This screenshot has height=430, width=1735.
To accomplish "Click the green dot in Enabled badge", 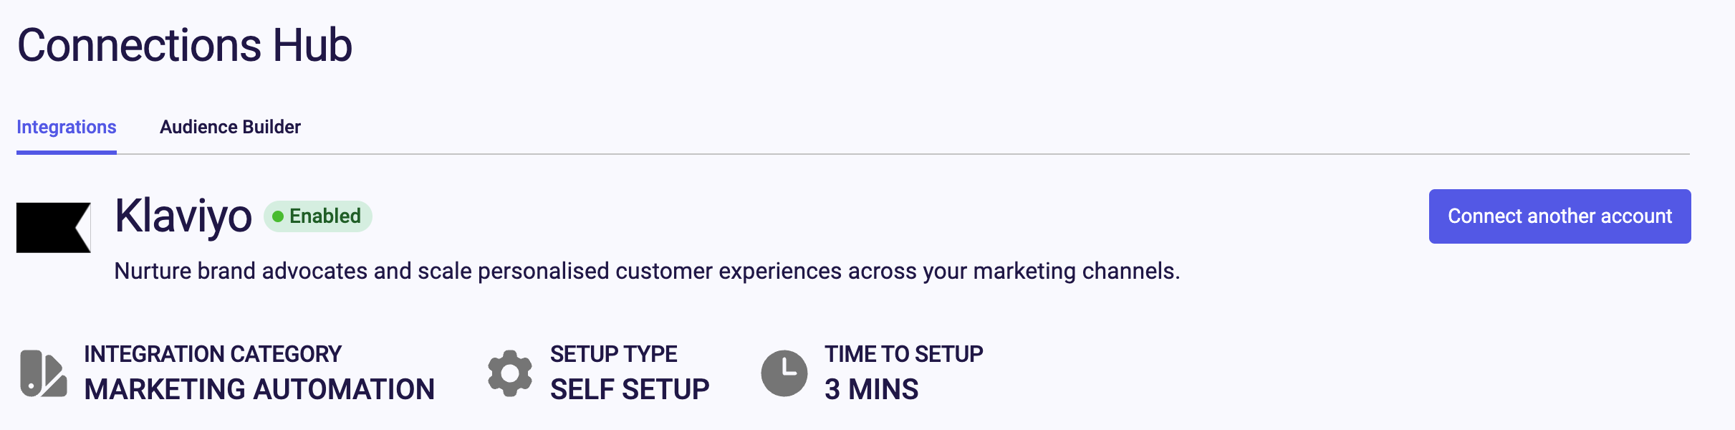I will pos(278,216).
